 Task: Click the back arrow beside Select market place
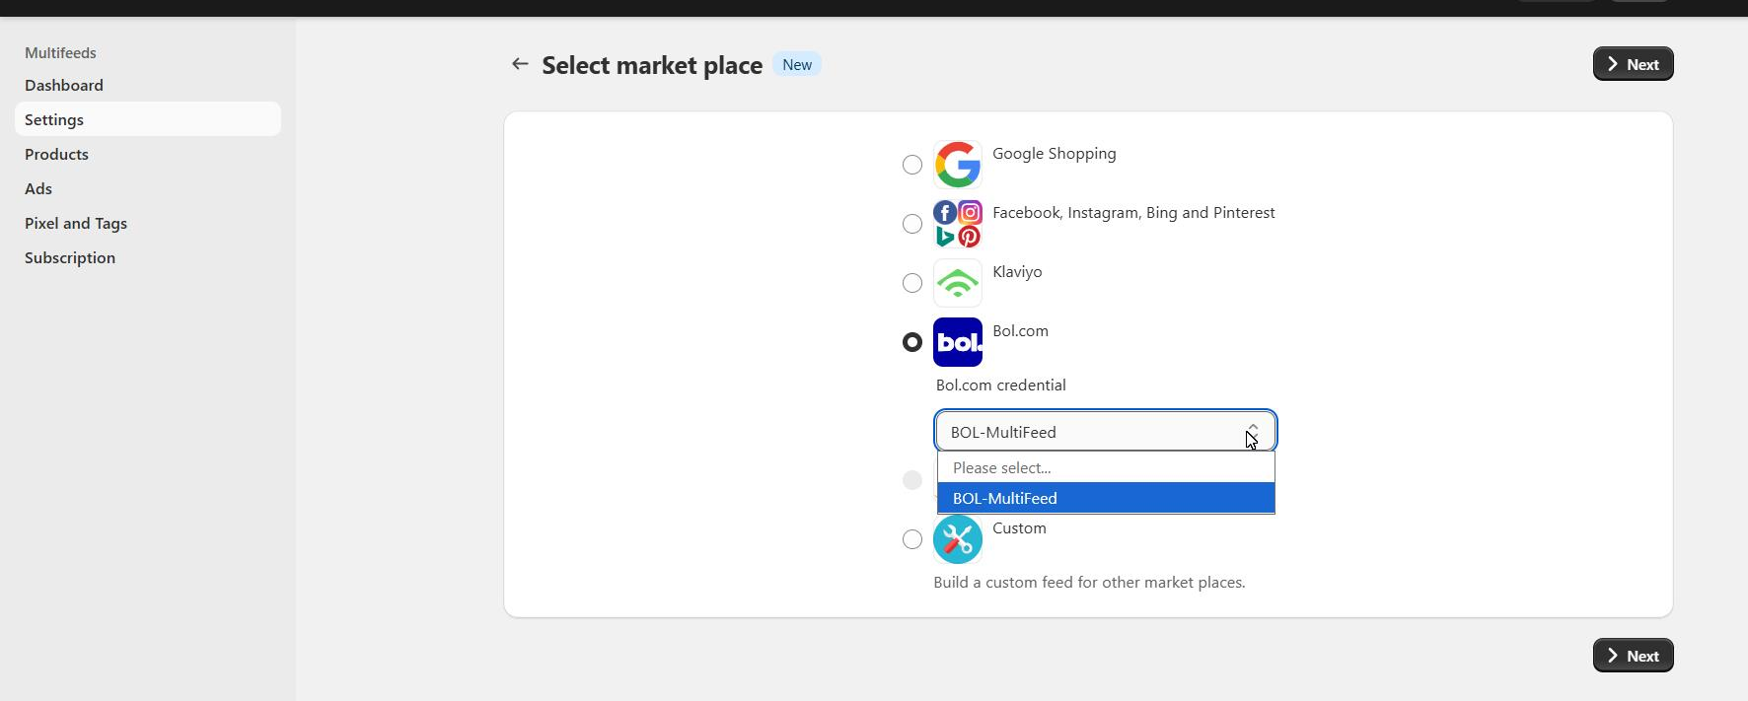click(520, 64)
